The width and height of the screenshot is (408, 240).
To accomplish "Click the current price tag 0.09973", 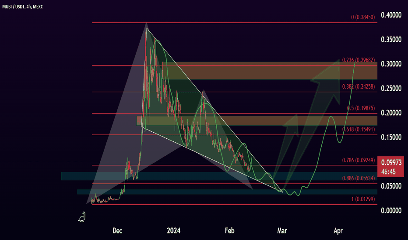I will click(x=391, y=163).
